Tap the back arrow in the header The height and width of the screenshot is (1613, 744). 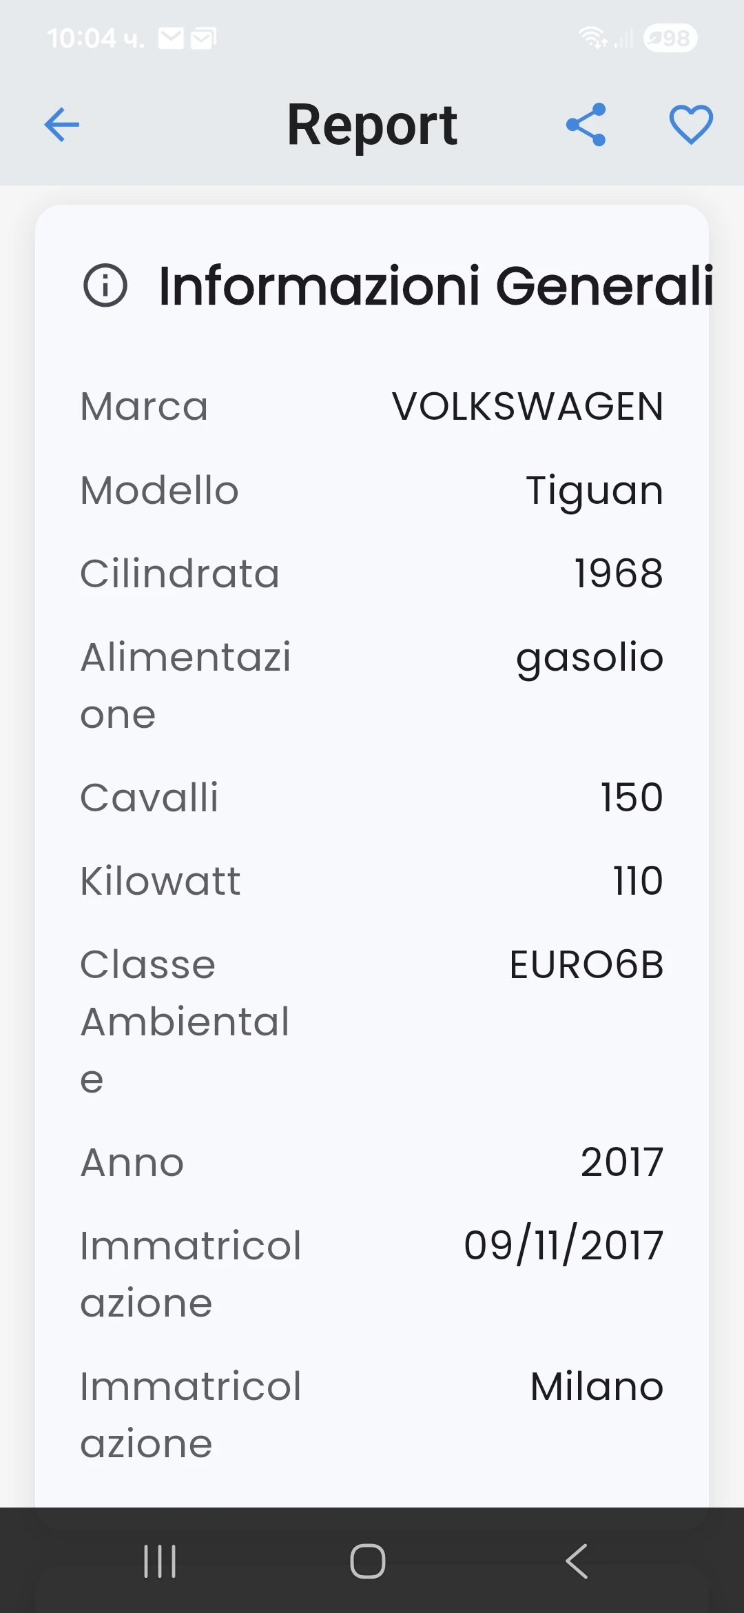coord(62,125)
